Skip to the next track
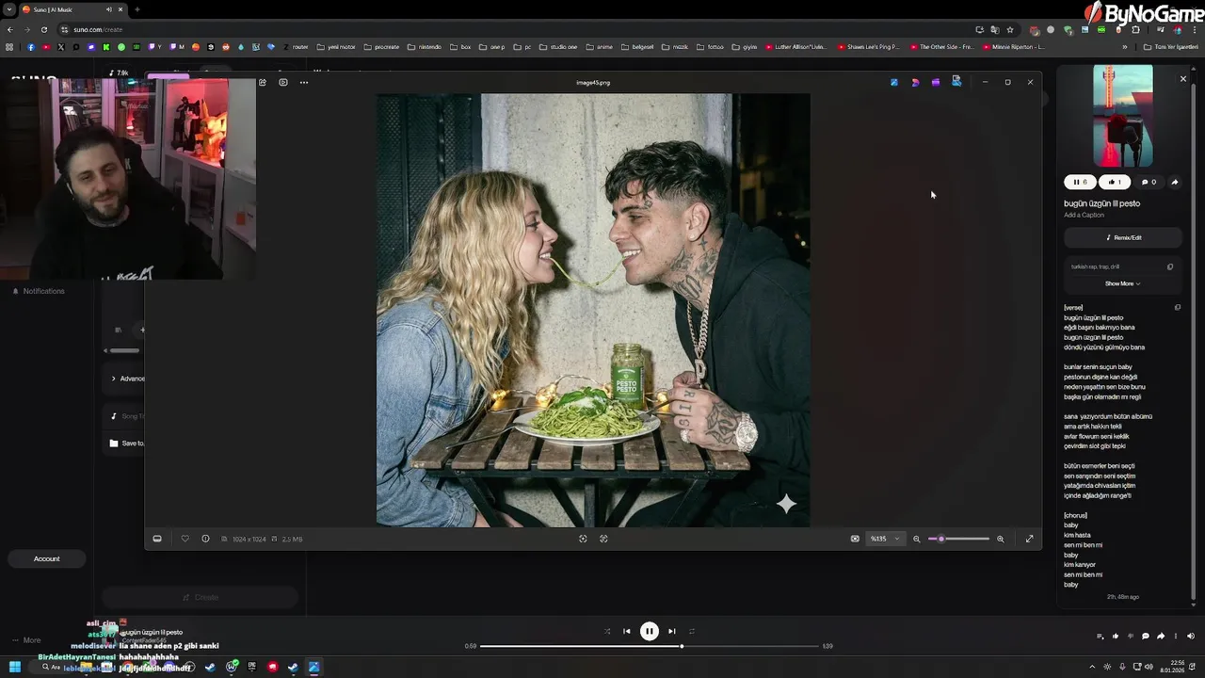 (671, 631)
